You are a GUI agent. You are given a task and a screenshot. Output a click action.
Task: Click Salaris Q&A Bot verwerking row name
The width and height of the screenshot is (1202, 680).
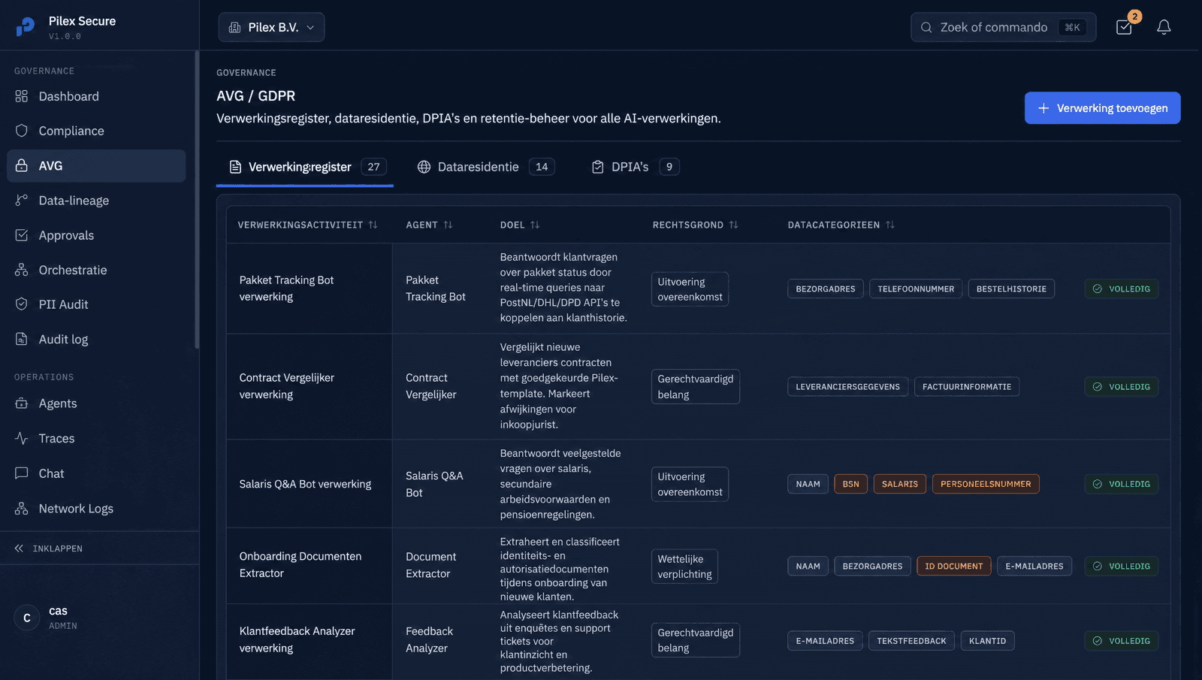click(305, 484)
